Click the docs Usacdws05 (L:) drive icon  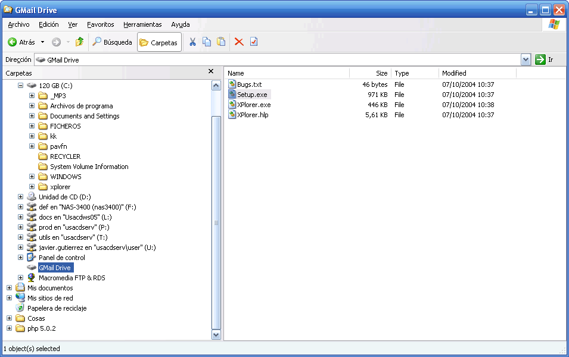click(32, 217)
